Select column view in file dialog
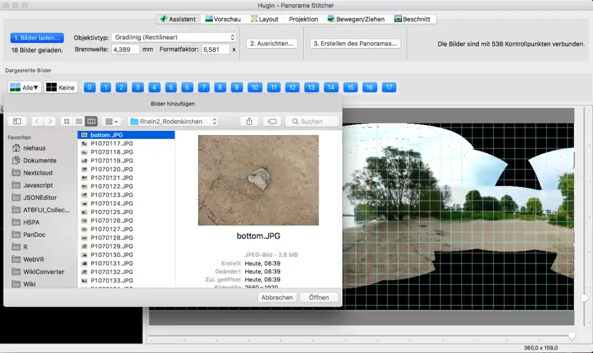 click(x=91, y=122)
